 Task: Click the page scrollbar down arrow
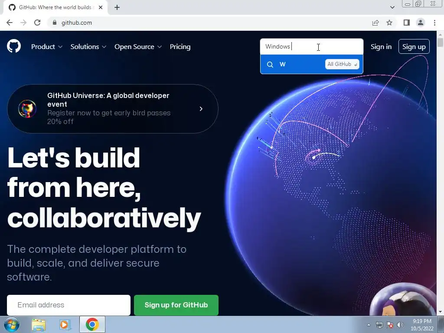tap(440, 312)
